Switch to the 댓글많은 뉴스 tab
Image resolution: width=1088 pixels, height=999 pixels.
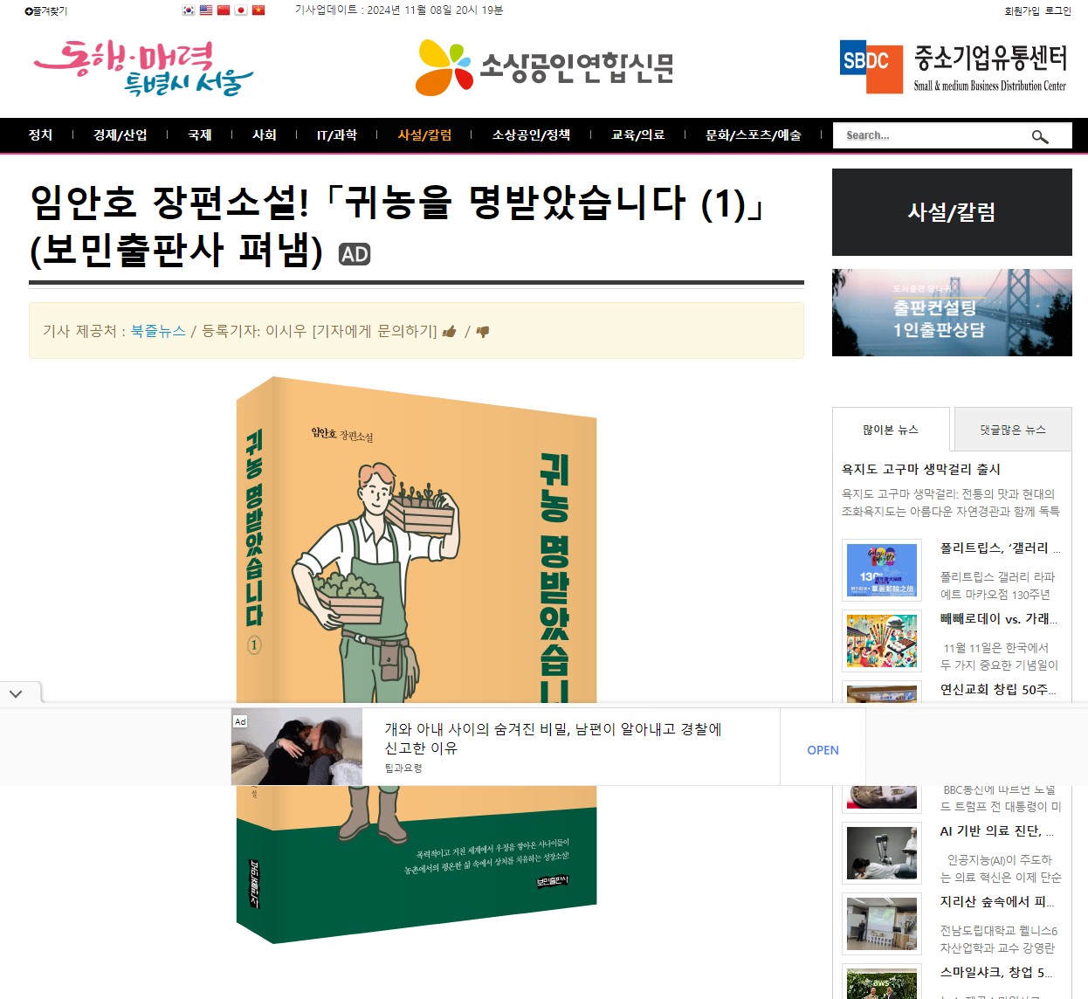click(1013, 430)
